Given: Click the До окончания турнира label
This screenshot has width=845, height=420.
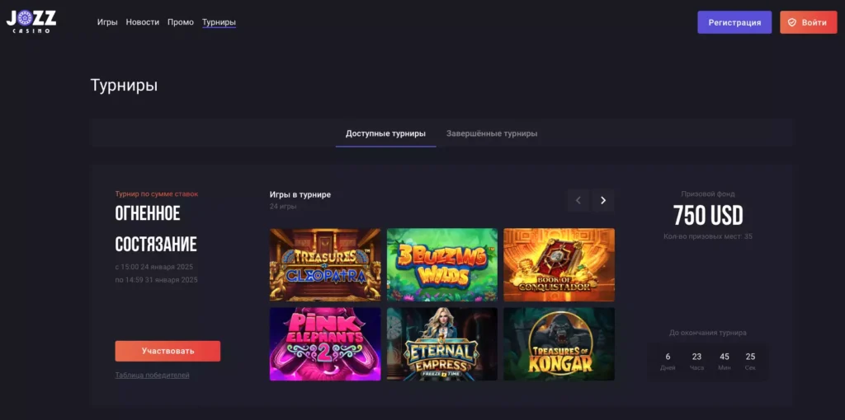Looking at the screenshot, I should tap(707, 333).
